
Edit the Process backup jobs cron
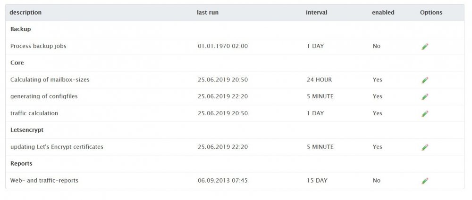tap(425, 47)
